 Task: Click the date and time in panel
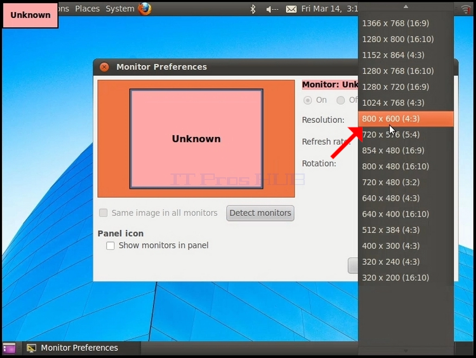coord(330,9)
